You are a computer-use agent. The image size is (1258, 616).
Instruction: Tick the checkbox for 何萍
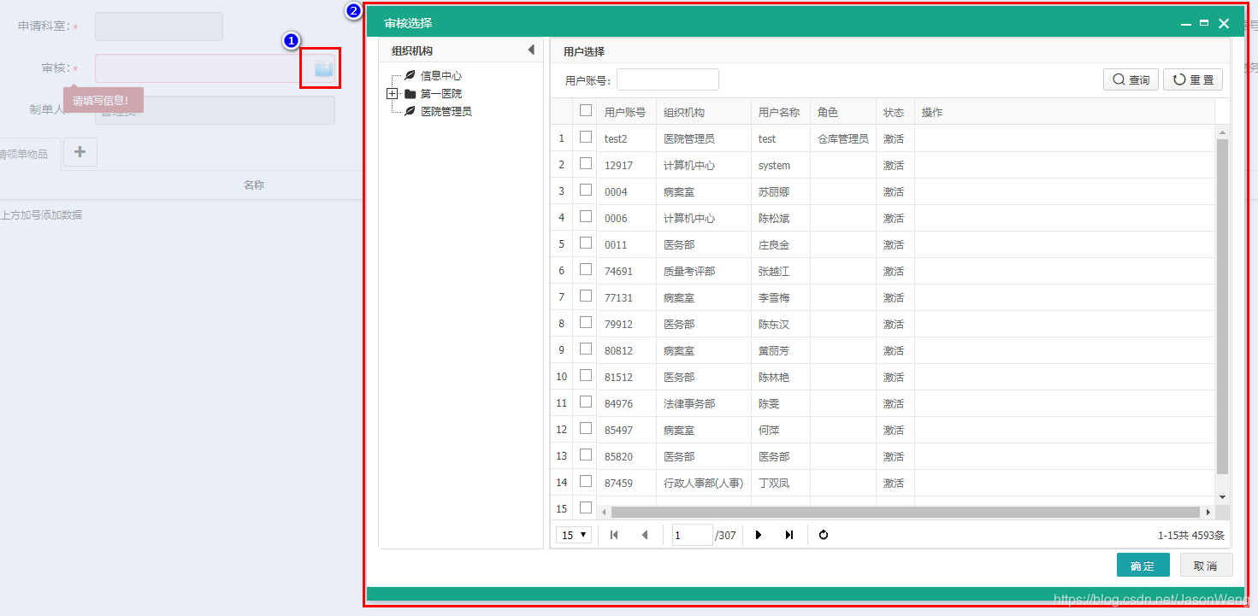tap(586, 428)
